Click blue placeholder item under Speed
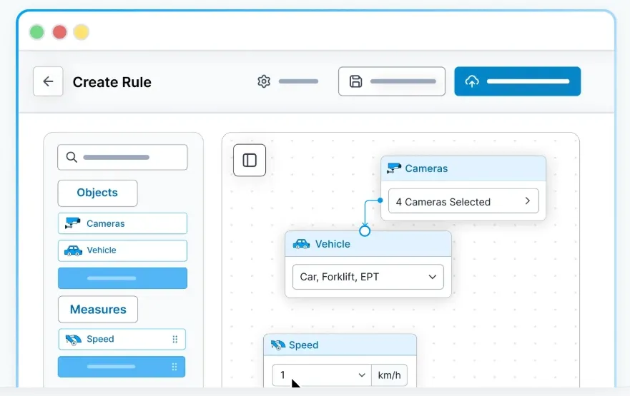Image resolution: width=630 pixels, height=396 pixels. (122, 367)
